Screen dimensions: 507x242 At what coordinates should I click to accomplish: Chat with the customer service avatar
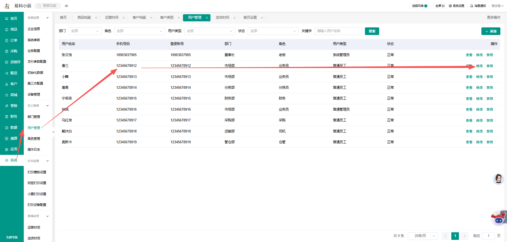(x=498, y=179)
